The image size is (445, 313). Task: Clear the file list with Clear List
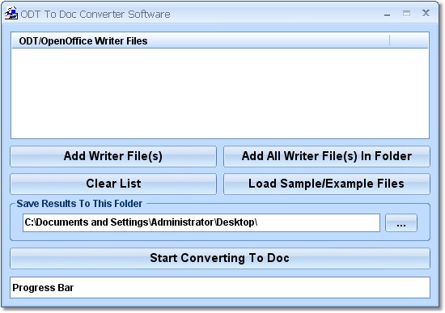point(113,184)
